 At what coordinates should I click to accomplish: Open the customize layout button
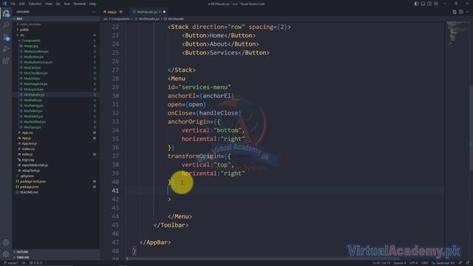436,4
